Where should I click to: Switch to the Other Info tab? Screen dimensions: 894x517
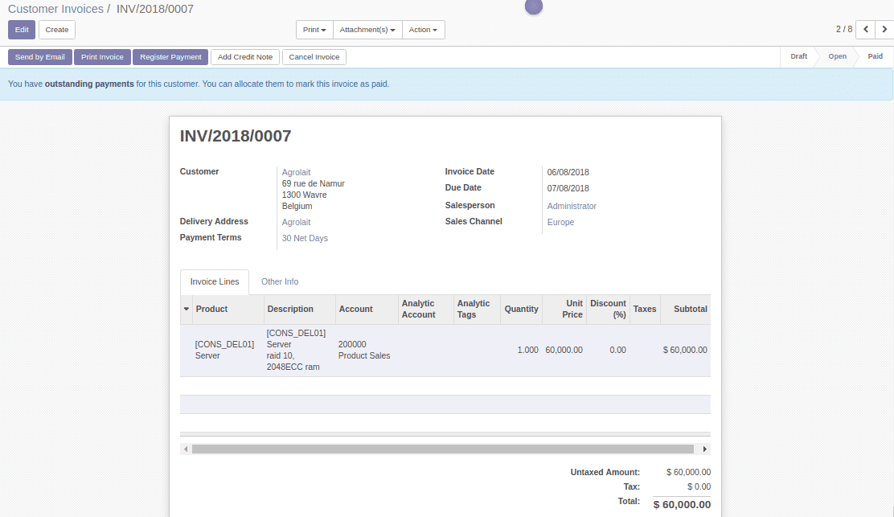(x=280, y=281)
